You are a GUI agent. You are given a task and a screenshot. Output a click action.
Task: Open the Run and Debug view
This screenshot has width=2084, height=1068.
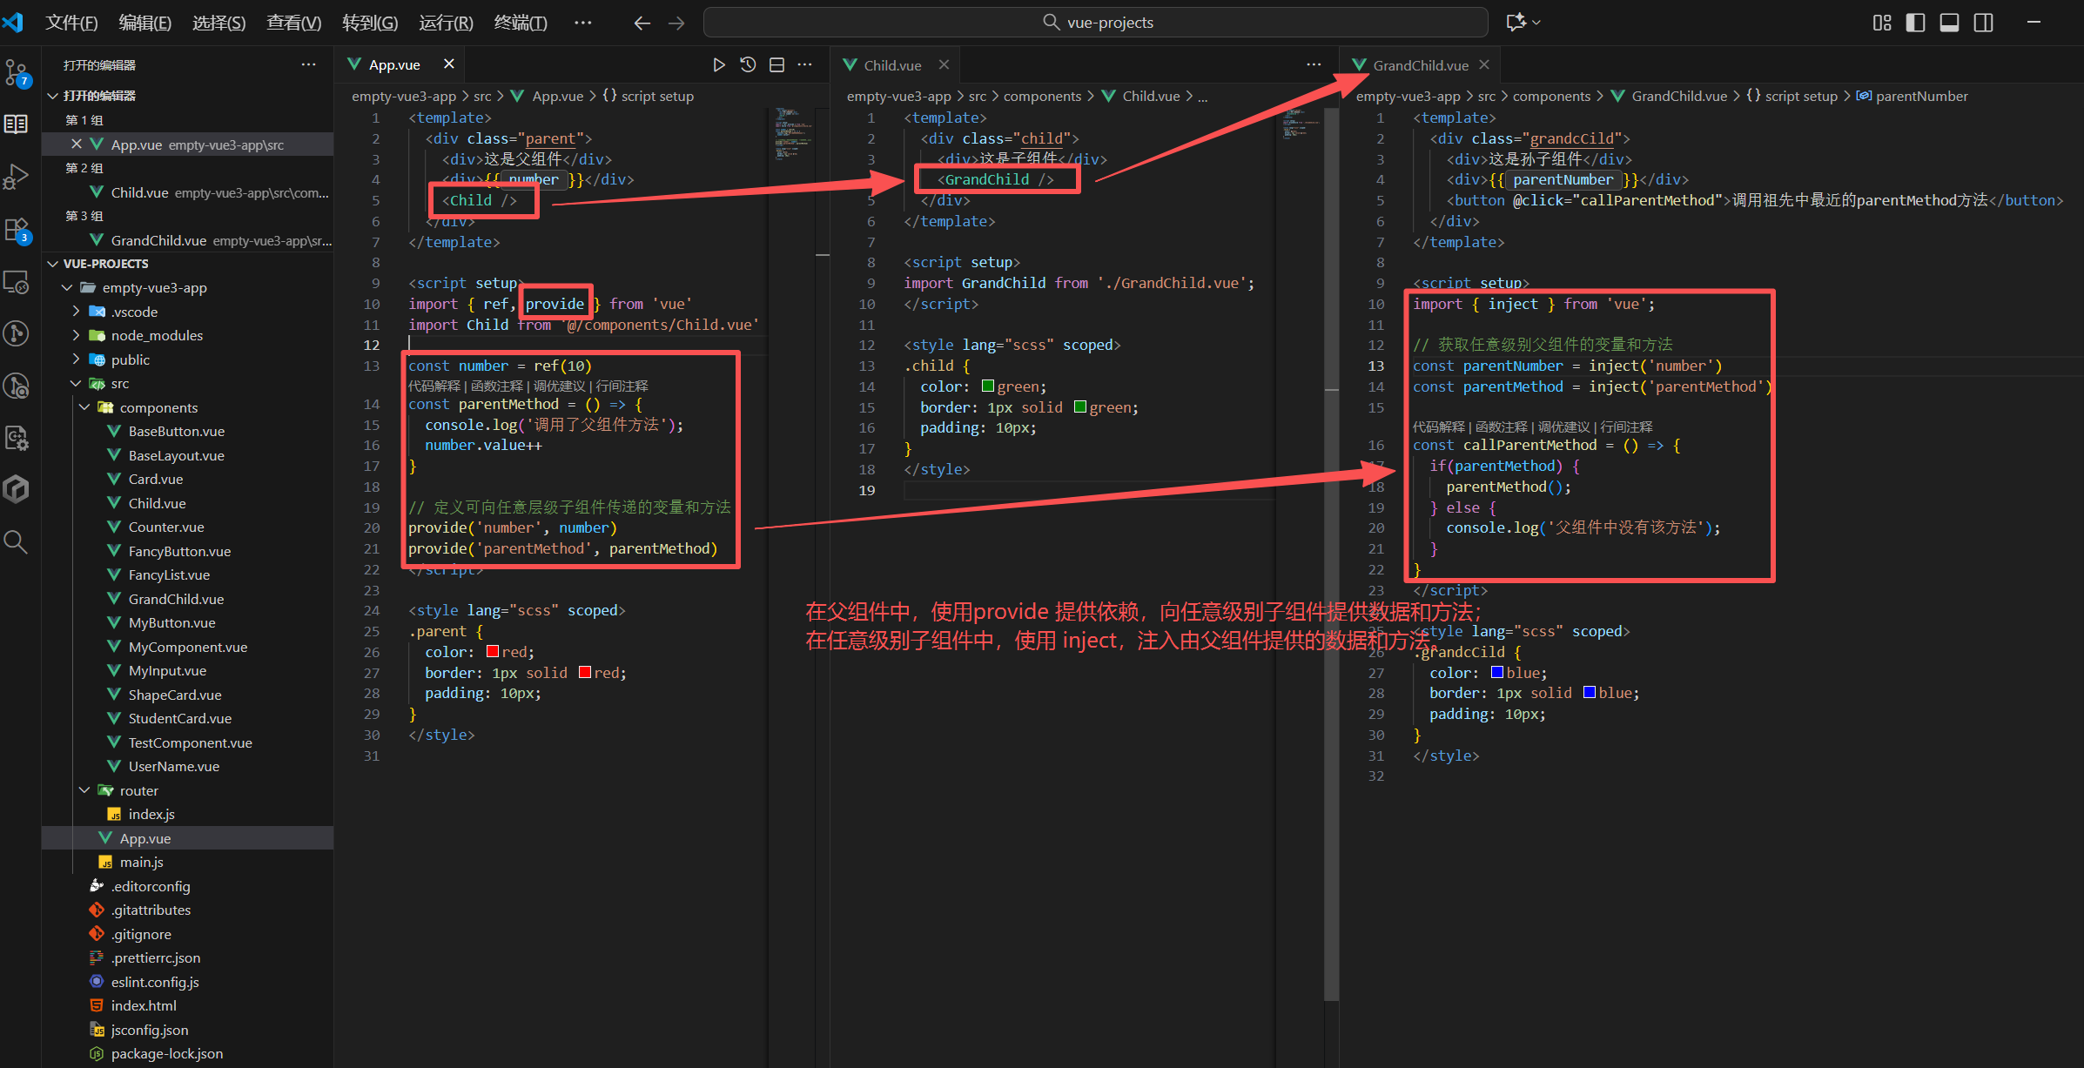17,177
